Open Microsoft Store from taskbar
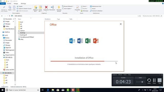The height and width of the screenshot is (92, 164). (58, 90)
